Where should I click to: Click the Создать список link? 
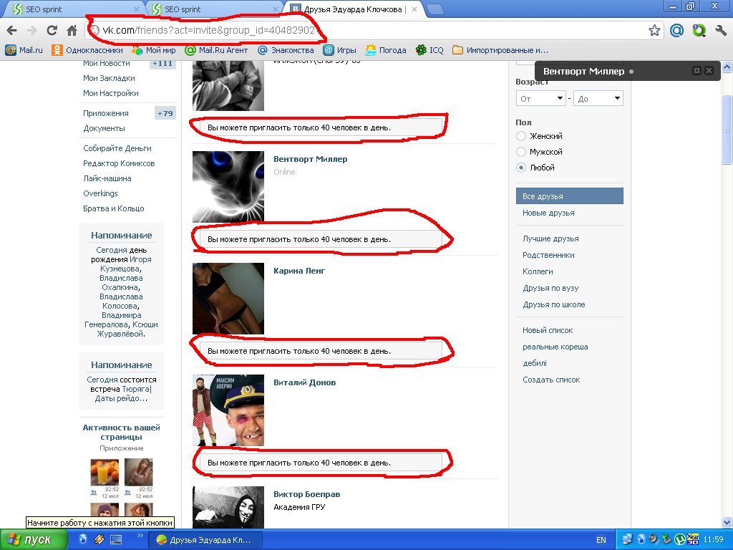coord(551,380)
